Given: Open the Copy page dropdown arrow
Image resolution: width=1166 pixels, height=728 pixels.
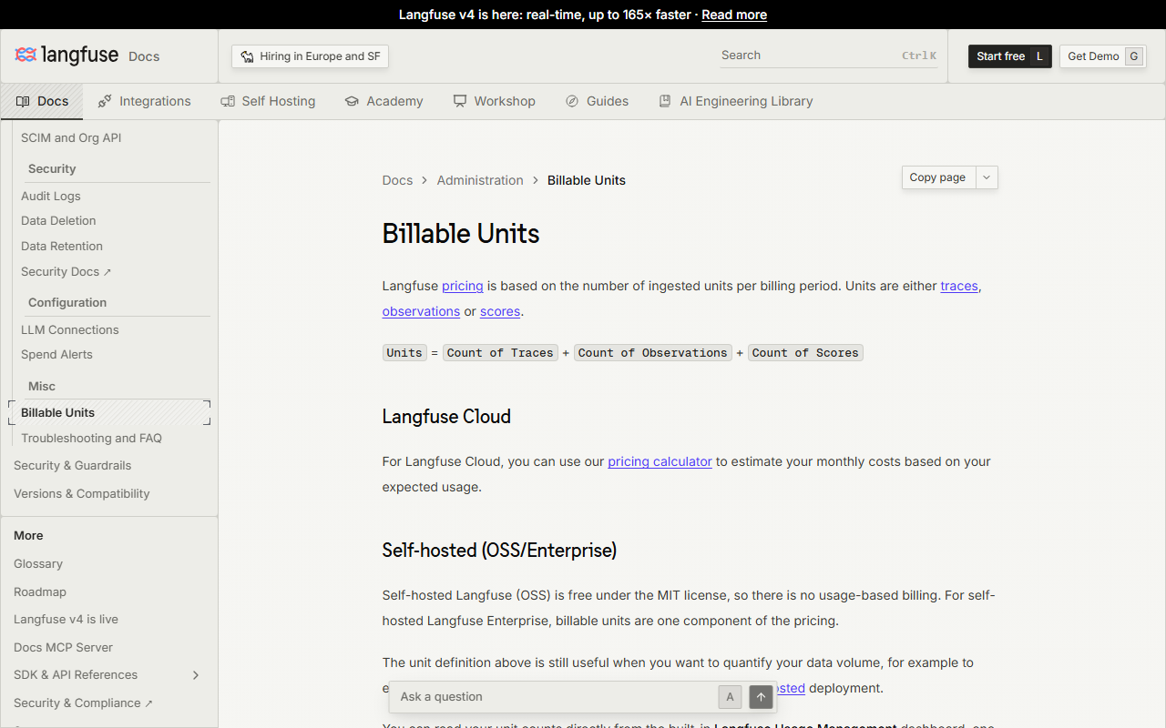Looking at the screenshot, I should [987, 177].
